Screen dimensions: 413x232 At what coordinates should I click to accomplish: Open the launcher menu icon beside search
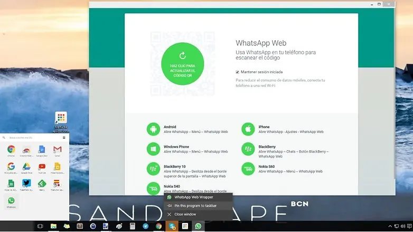coord(64,138)
